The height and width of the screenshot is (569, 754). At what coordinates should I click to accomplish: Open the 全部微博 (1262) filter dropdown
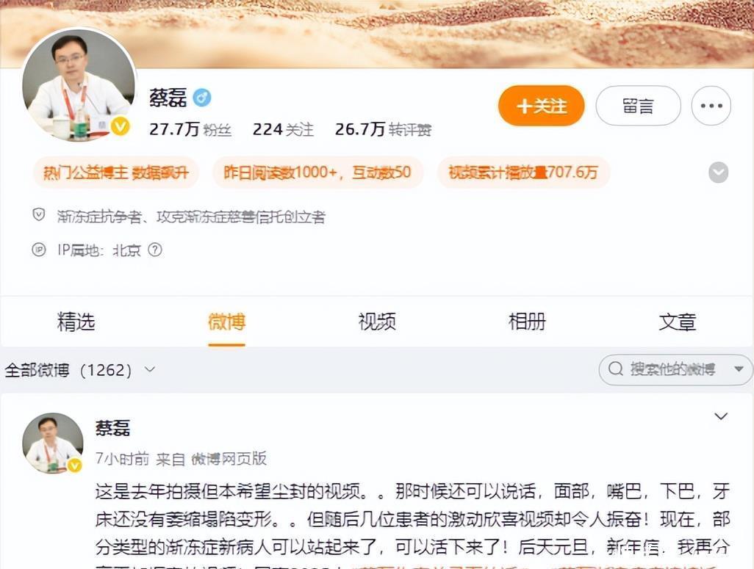point(80,370)
